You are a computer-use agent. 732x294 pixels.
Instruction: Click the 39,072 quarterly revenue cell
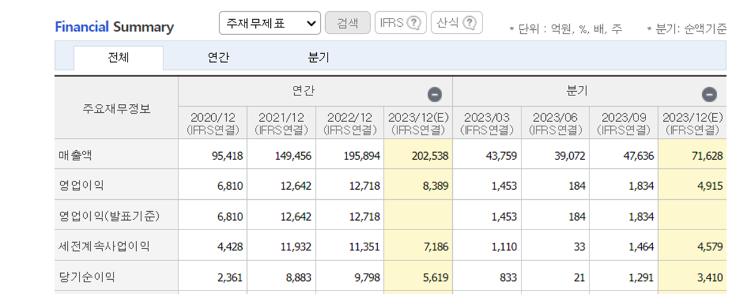click(x=555, y=155)
